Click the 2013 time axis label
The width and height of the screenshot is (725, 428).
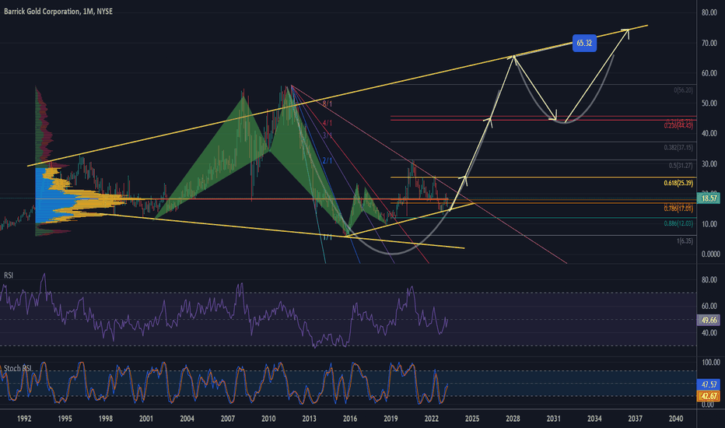310,419
